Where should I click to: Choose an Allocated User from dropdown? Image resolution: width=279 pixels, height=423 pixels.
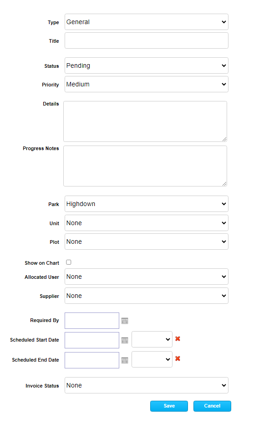pyautogui.click(x=146, y=277)
